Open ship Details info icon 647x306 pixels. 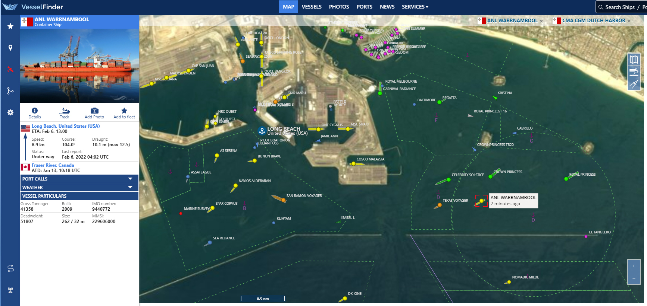click(x=35, y=111)
